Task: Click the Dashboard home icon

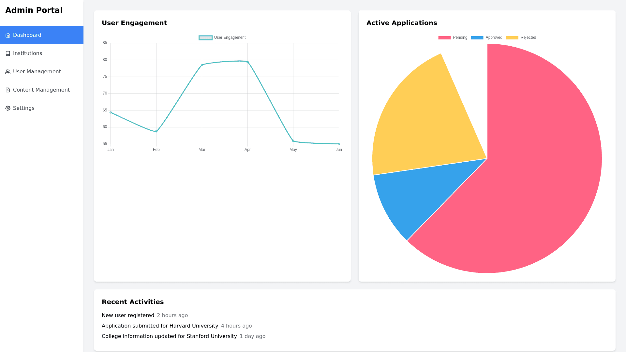Action: coord(8,35)
